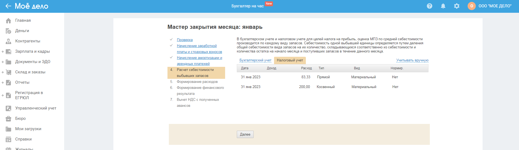Click the back arrow next to Моё дело logo
This screenshot has width=519, height=150.
coord(8,6)
